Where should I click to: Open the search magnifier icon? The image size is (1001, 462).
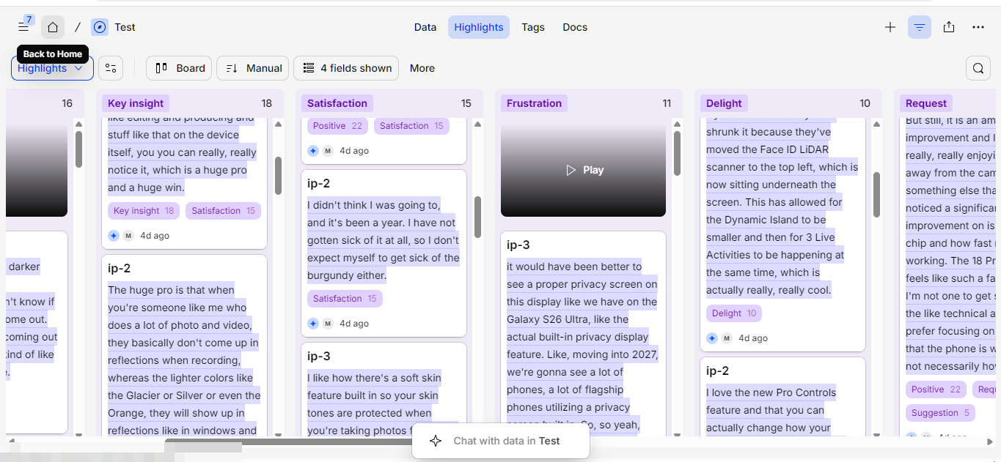(x=978, y=68)
